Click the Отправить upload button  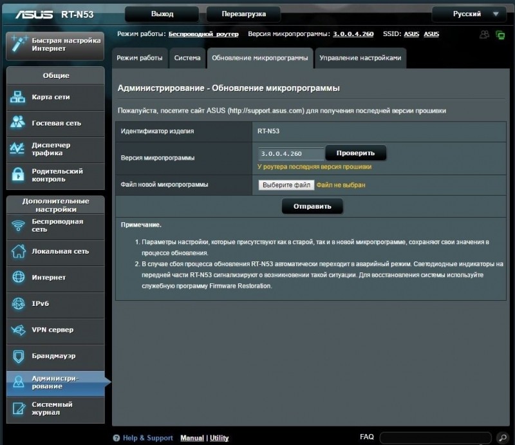coord(312,206)
